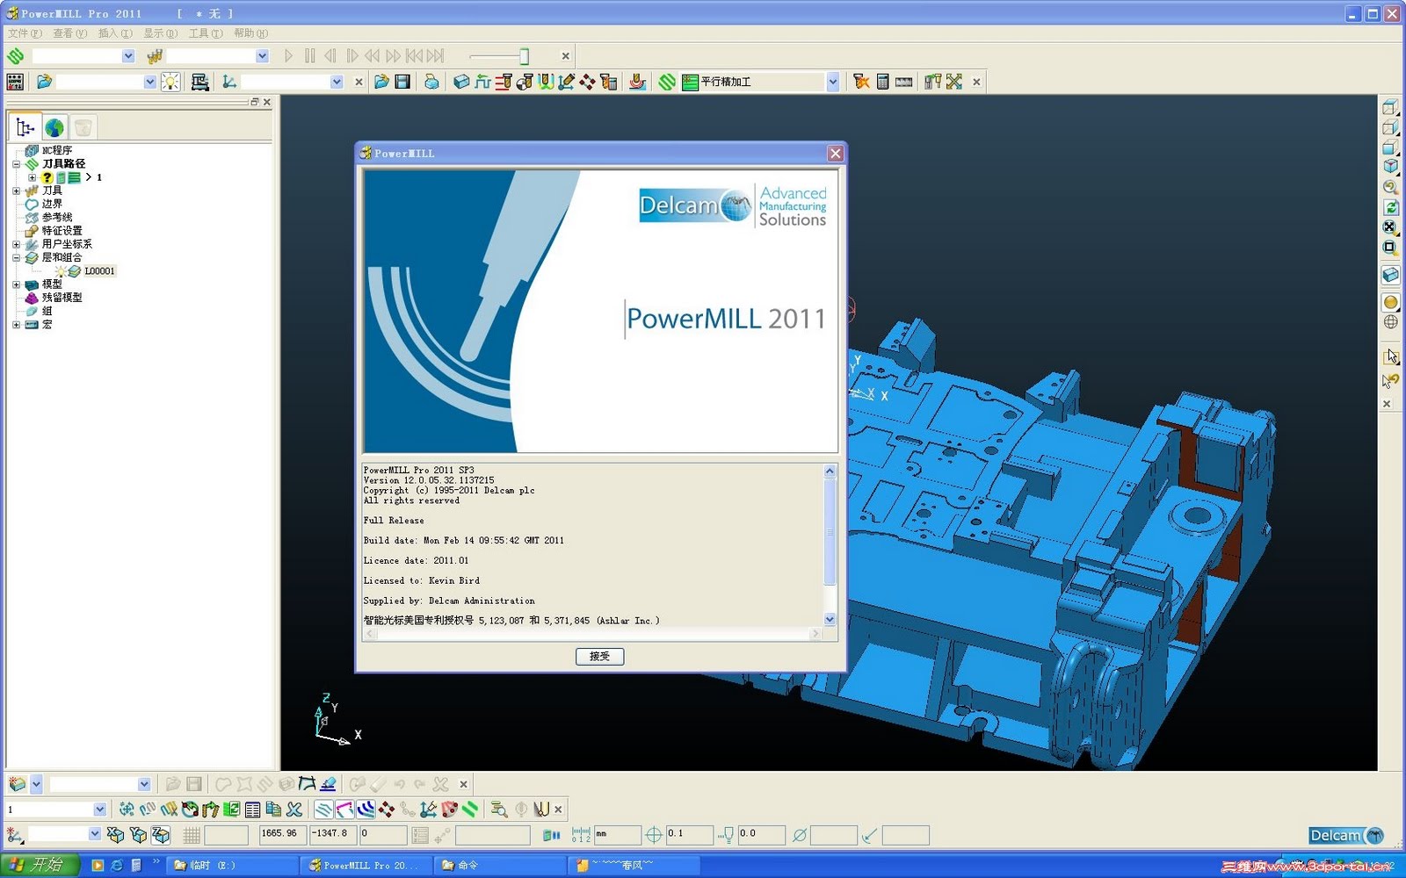Screen dimensions: 1406x878
Task: Click the refresh view icon in view toolbar
Action: (1390, 208)
